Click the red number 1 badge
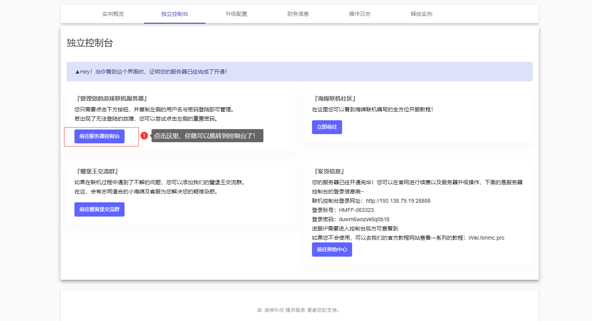592x321 pixels. click(144, 136)
